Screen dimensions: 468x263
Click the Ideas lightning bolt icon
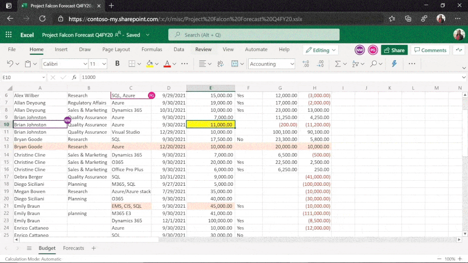[394, 63]
